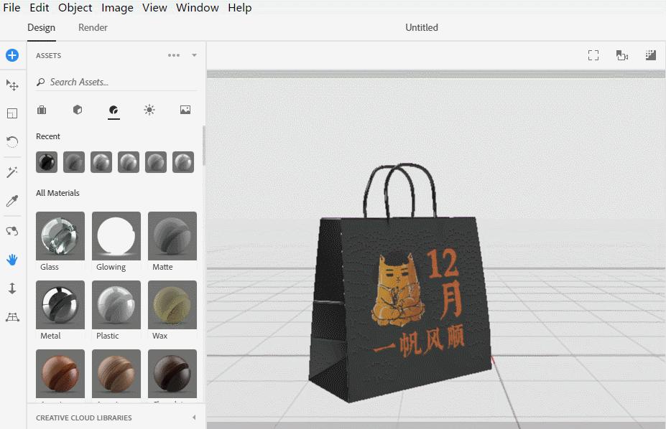The image size is (666, 429).
Task: Pick the Sampler eyedropper tool
Action: coord(11,201)
